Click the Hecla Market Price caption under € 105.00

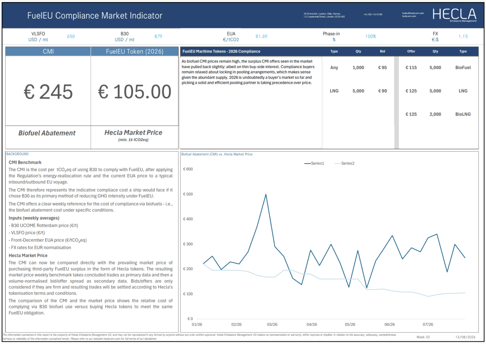tap(133, 132)
